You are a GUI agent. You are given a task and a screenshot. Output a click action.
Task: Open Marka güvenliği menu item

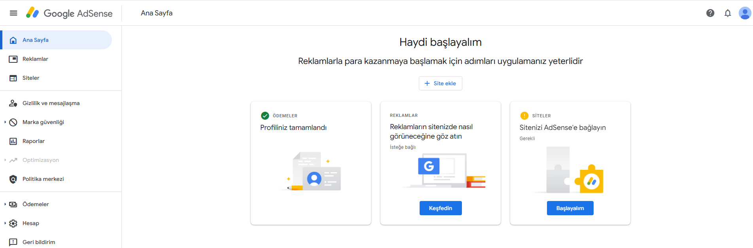pyautogui.click(x=56, y=122)
